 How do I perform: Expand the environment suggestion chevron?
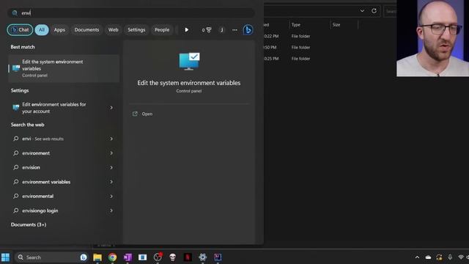point(111,153)
